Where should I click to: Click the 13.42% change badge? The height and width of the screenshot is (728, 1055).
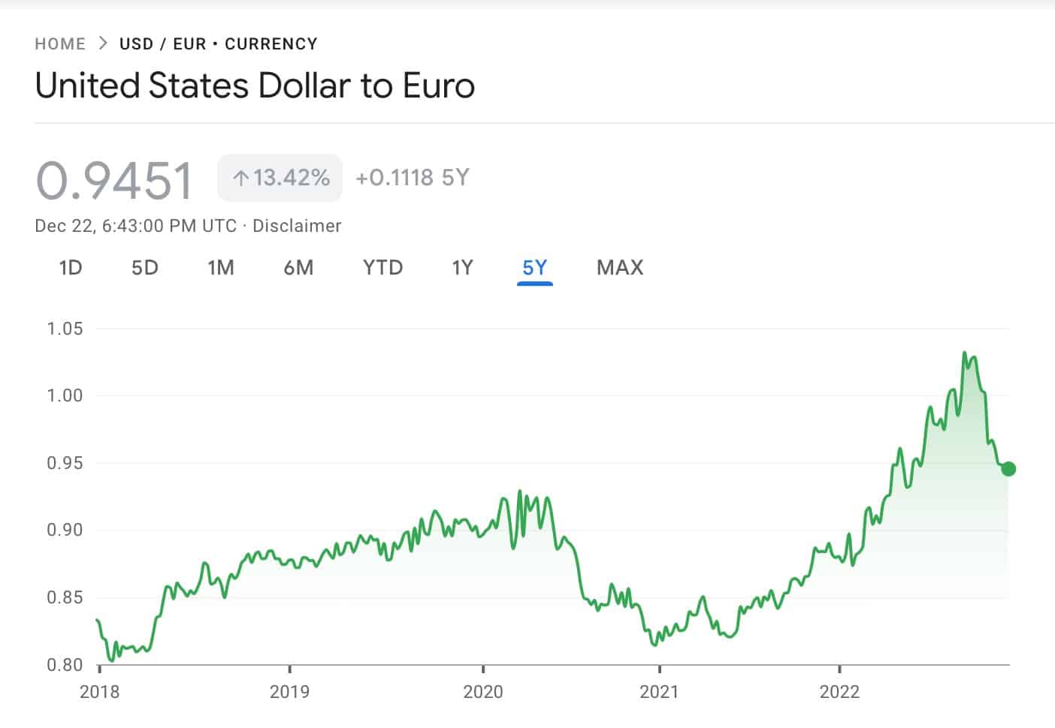[280, 178]
